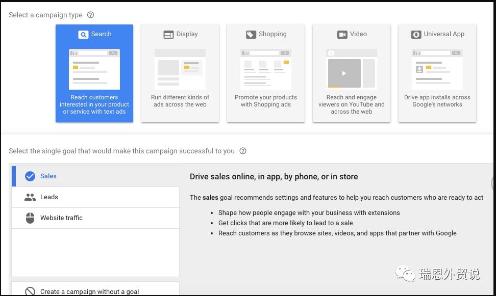Click the Sales checkmark icon

point(30,176)
